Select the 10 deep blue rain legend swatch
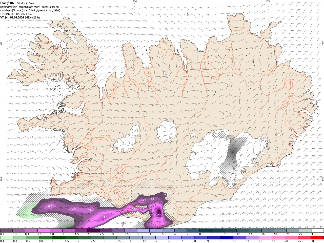The width and height of the screenshot is (324, 243). (x=226, y=238)
